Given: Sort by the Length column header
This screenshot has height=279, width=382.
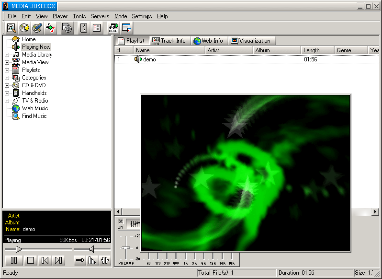Looking at the screenshot, I should [318, 50].
